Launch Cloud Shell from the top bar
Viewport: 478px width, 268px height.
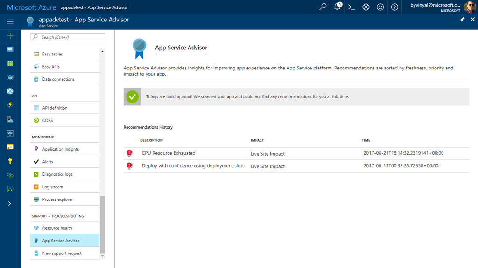point(352,7)
